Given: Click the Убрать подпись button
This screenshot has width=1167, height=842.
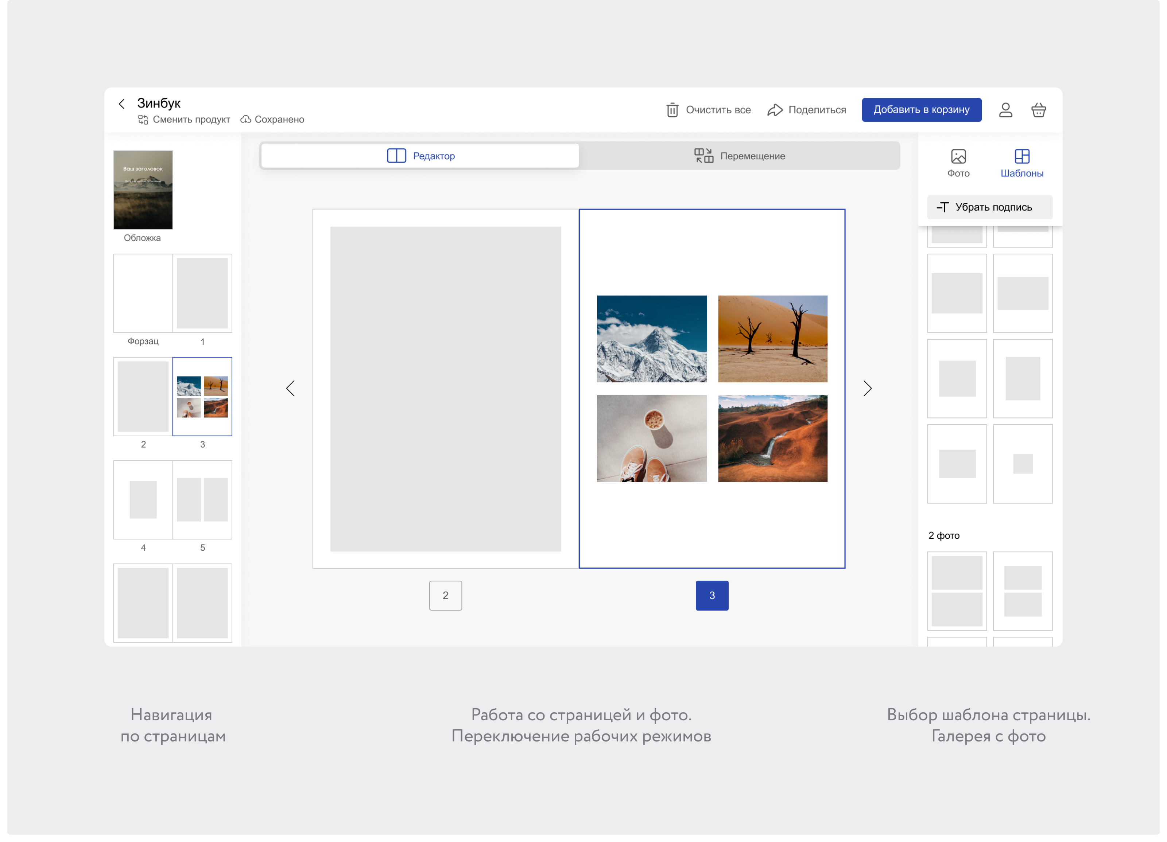Looking at the screenshot, I should click(x=989, y=207).
